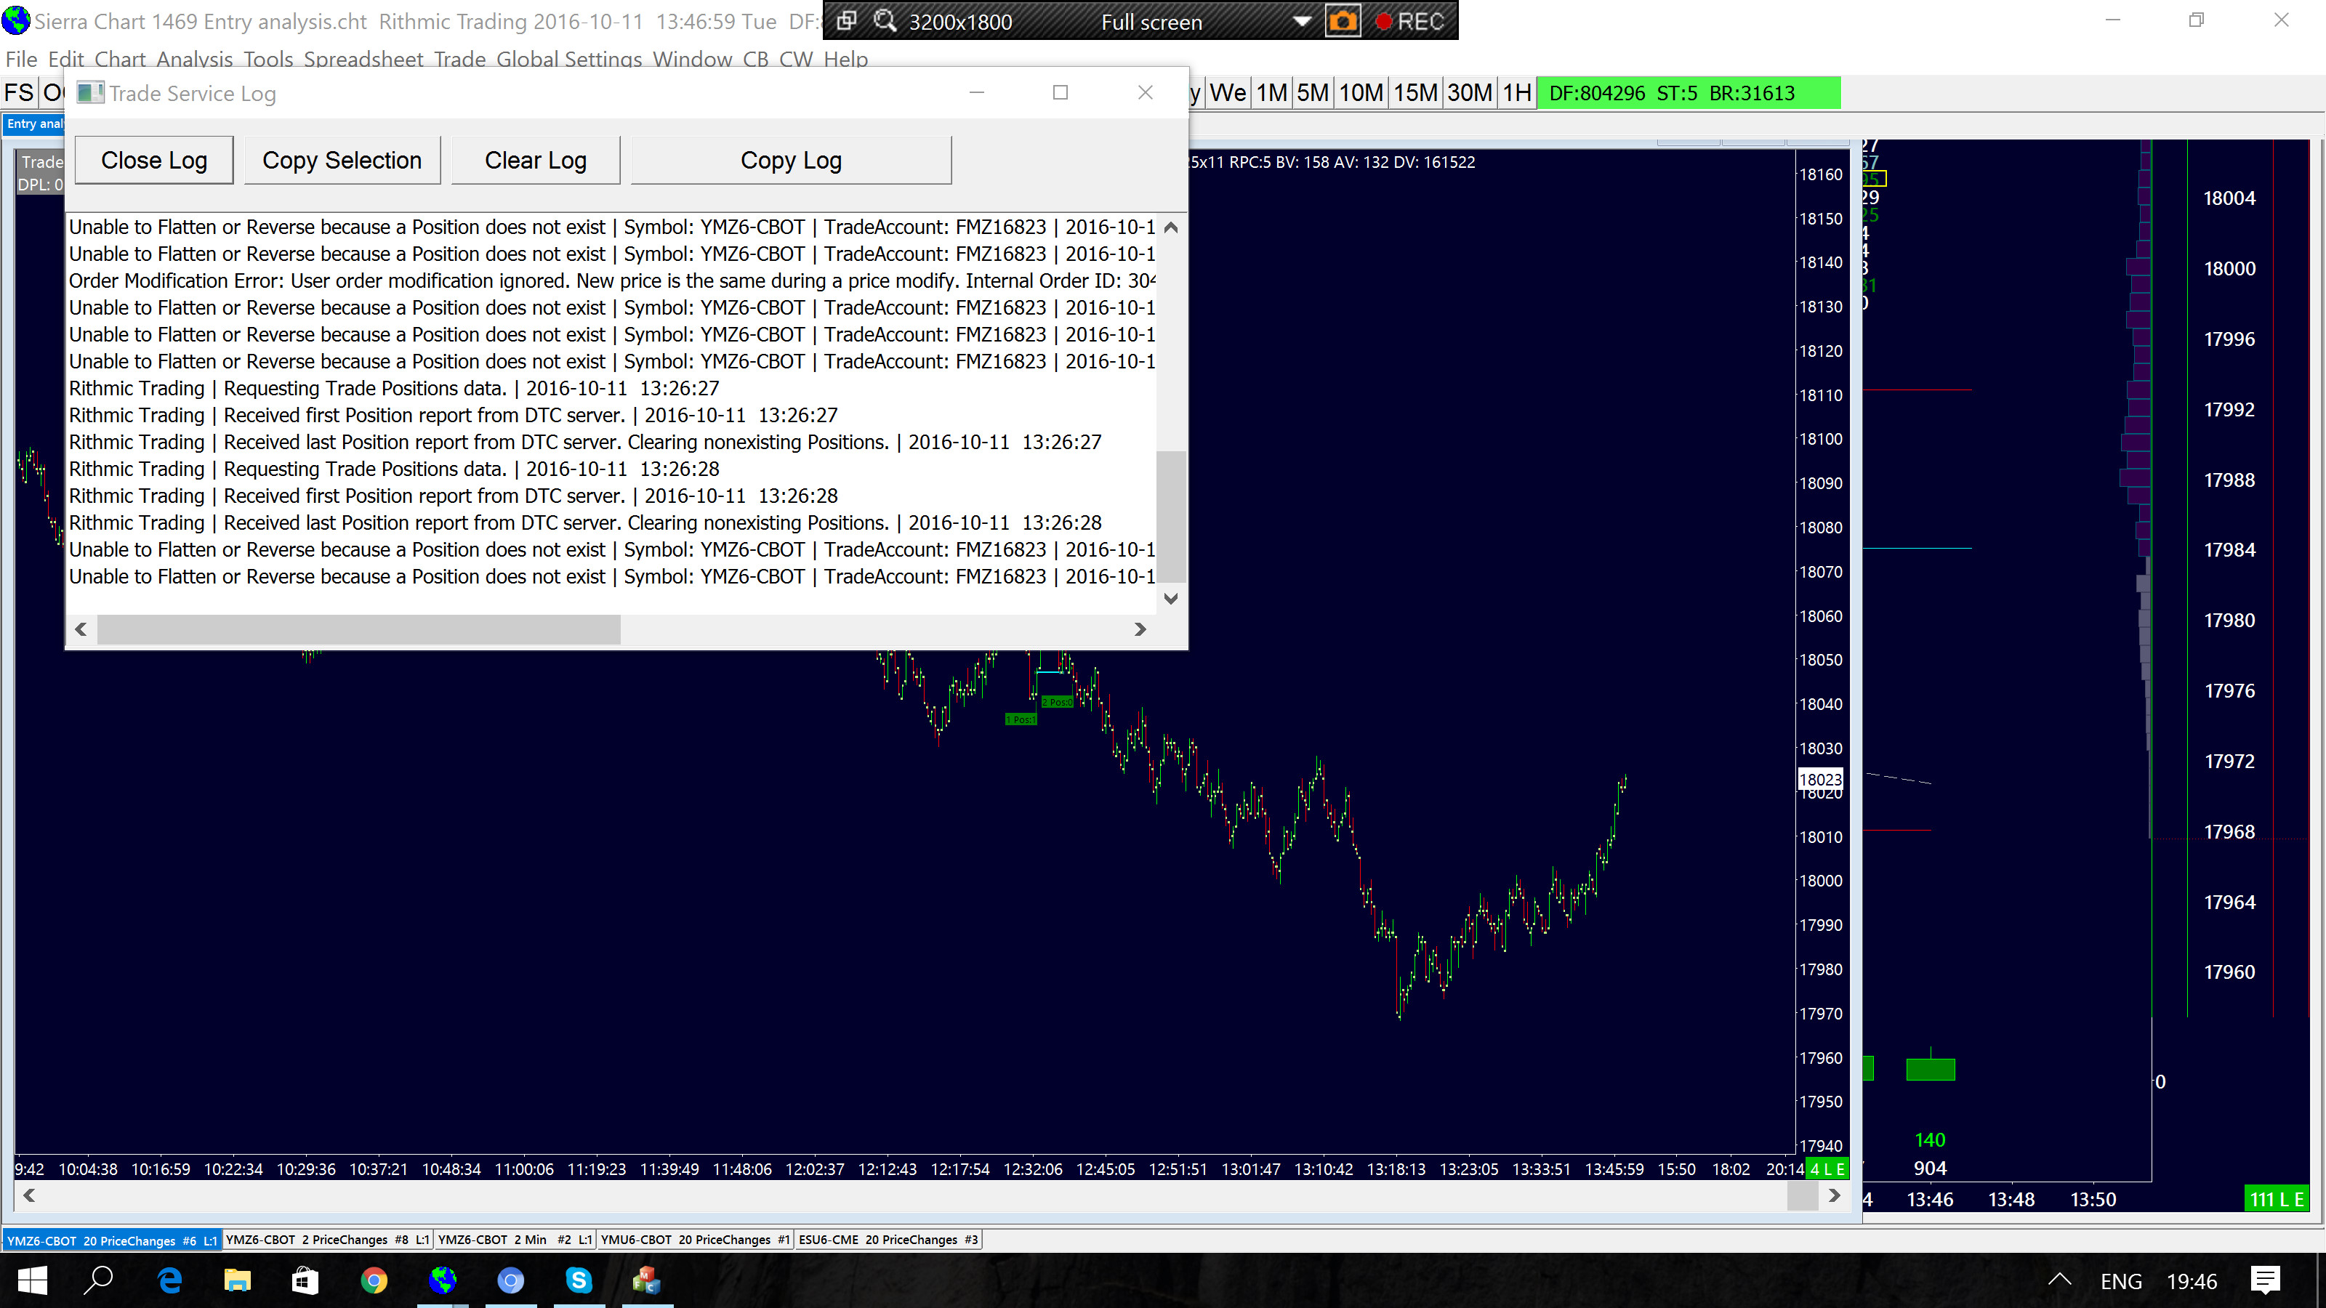Switch to YMZ6-CBOT 2 Min chart tab
The height and width of the screenshot is (1308, 2326).
pyautogui.click(x=514, y=1240)
